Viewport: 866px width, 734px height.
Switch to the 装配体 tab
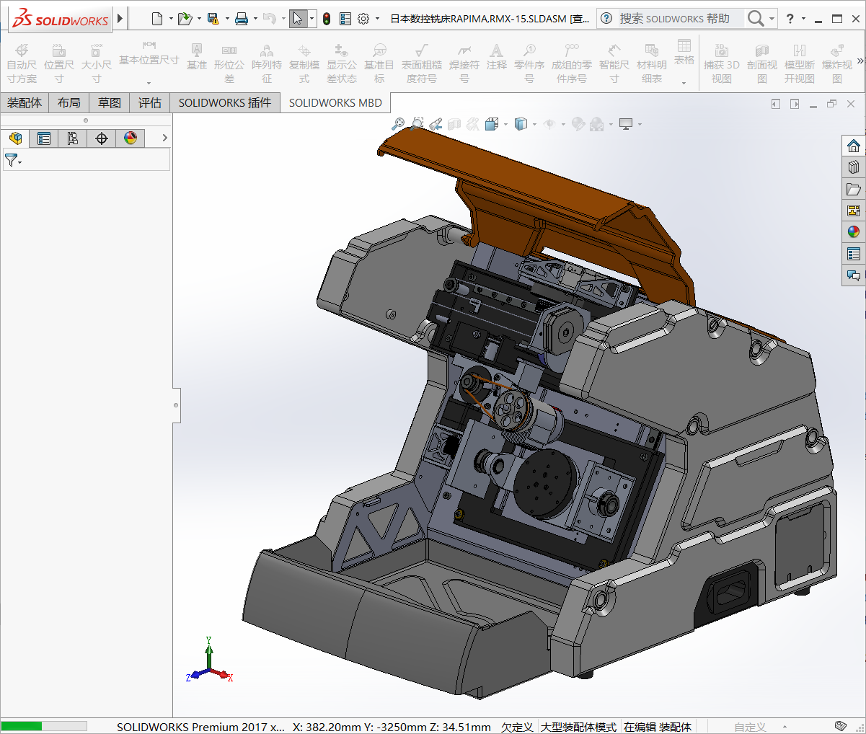click(x=25, y=103)
